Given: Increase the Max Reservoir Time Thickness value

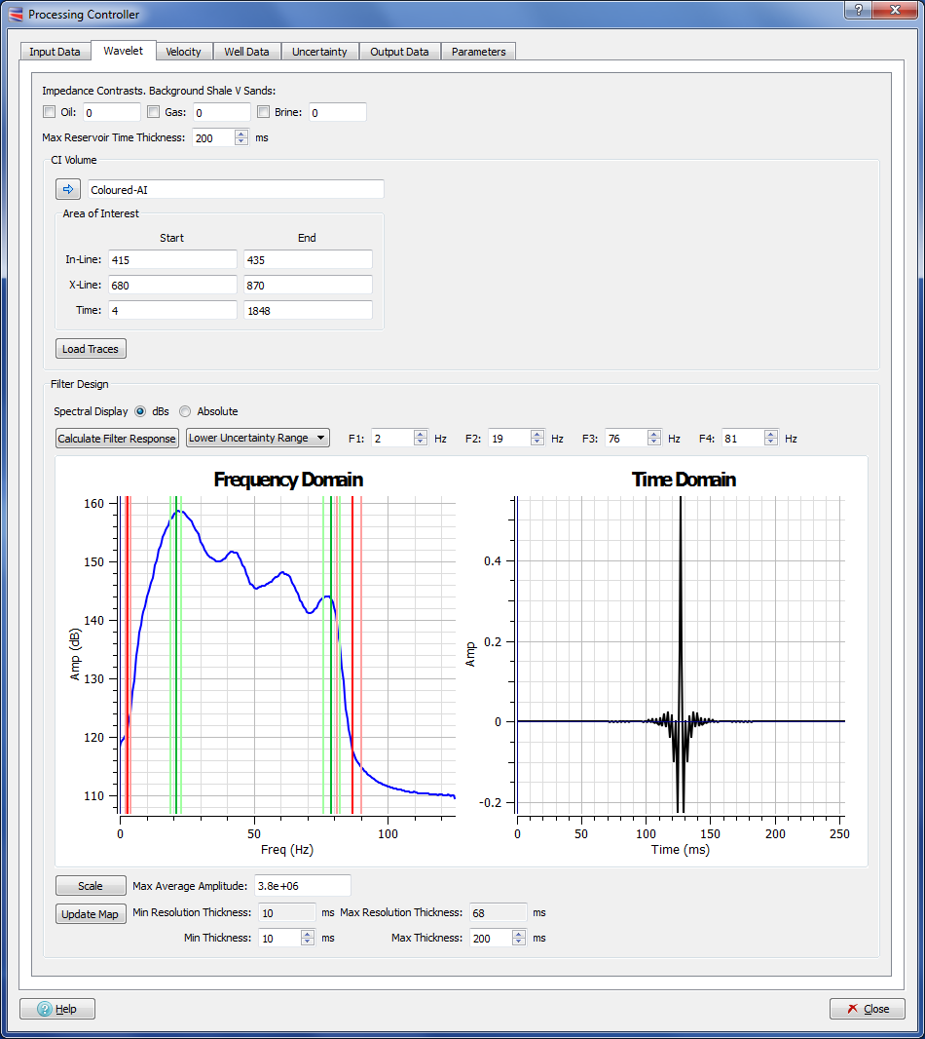Looking at the screenshot, I should (241, 134).
